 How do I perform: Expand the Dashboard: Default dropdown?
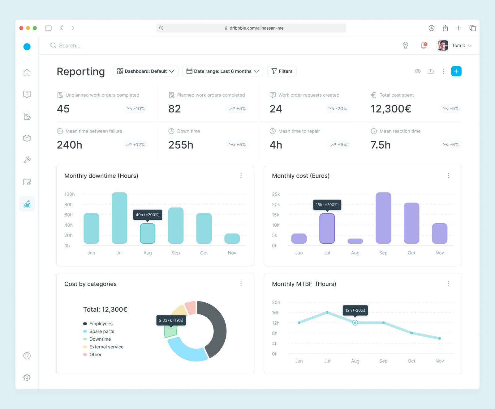[x=146, y=71]
